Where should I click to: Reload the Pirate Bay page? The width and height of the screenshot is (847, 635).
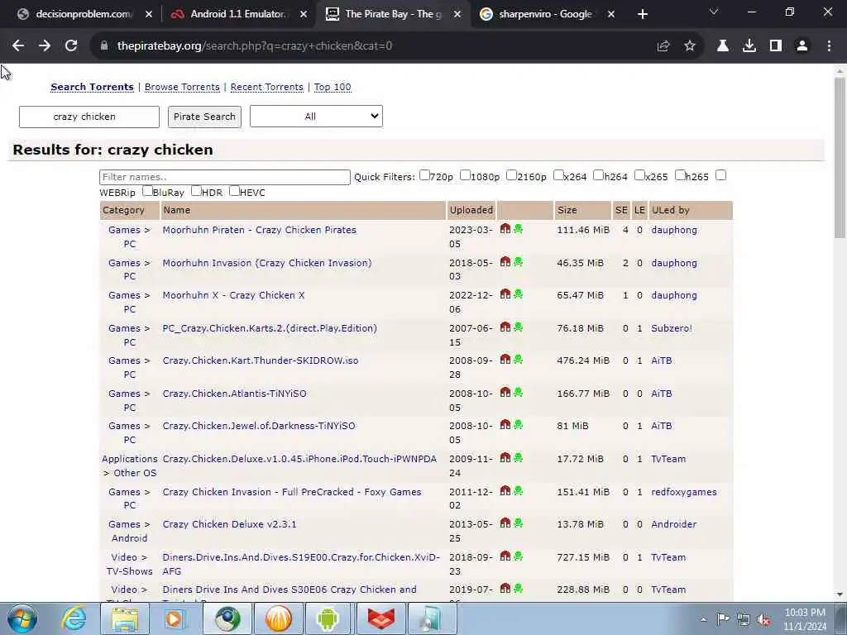(71, 46)
